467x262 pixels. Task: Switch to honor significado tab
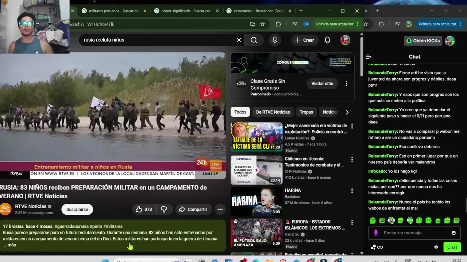[x=186, y=11]
